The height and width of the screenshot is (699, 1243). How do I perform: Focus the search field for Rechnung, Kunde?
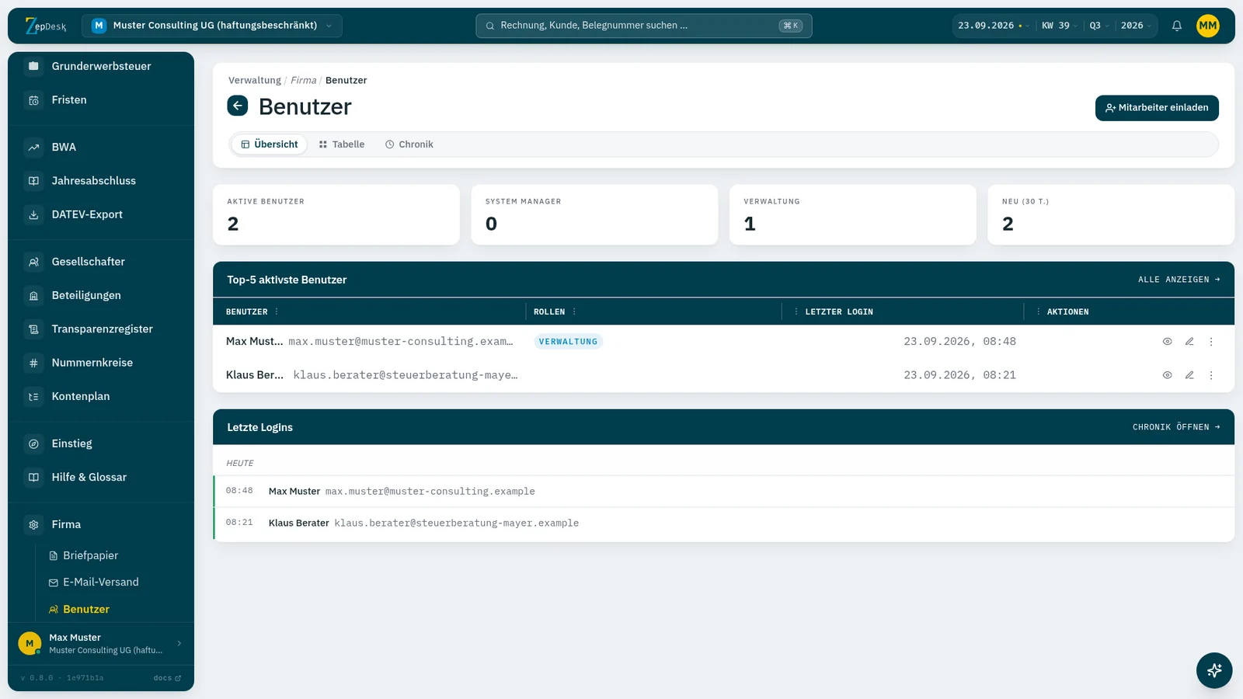click(644, 26)
